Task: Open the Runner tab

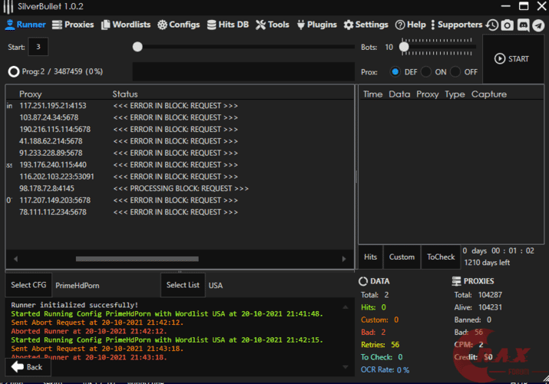Action: click(25, 25)
